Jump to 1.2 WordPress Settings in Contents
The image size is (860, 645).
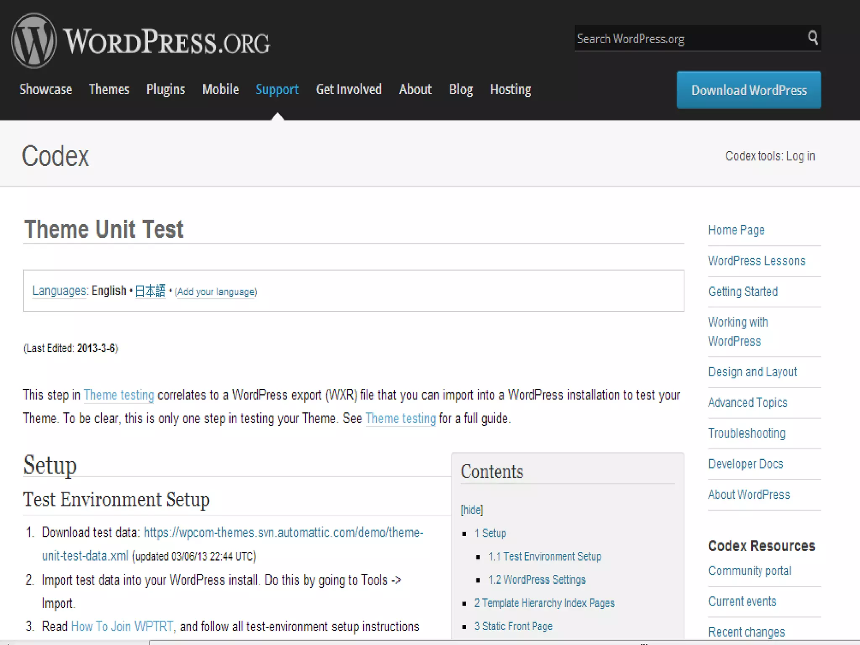coord(537,580)
